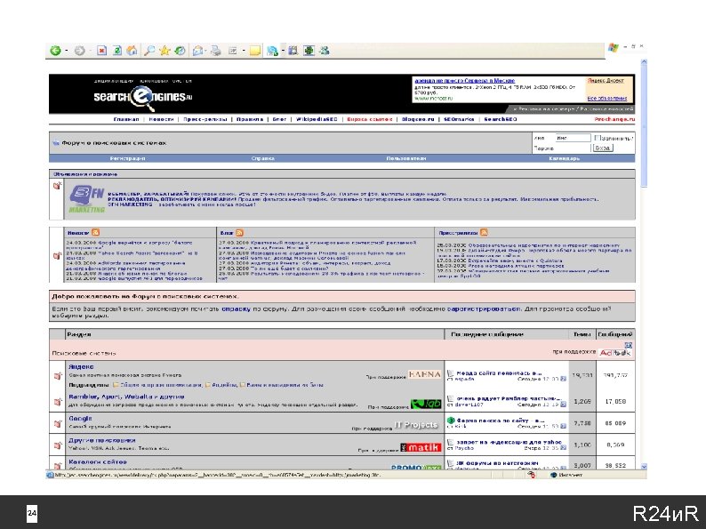
Task: Click the yellow note toolbar icon
Action: pos(255,51)
